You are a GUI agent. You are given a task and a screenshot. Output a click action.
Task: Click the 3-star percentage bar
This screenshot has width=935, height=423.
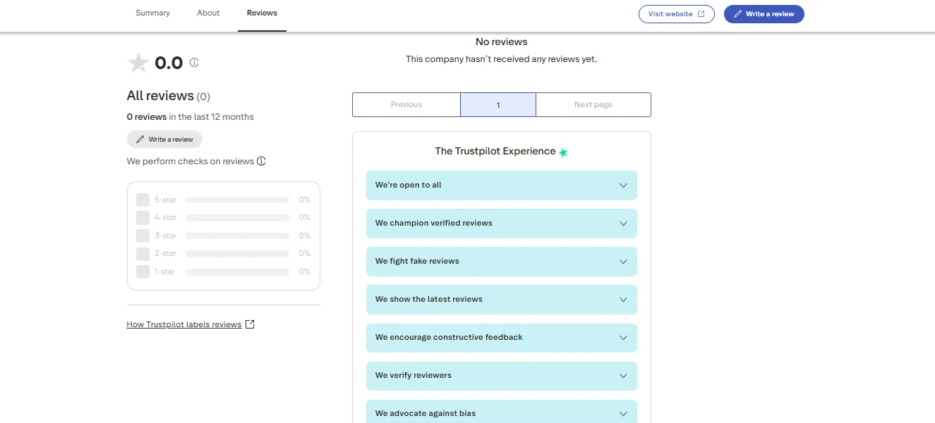pos(237,236)
